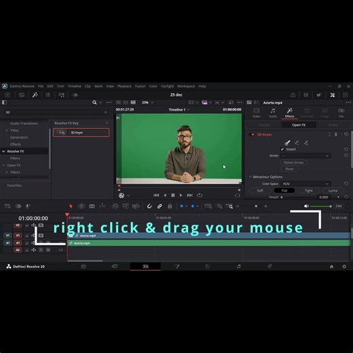Open Project Settings gear icon
353x353 pixels.
tap(344, 267)
